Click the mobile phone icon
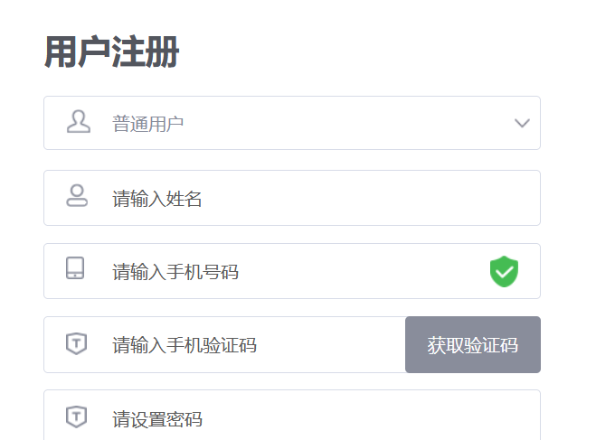Viewport: 596px width, 440px height. 76,269
